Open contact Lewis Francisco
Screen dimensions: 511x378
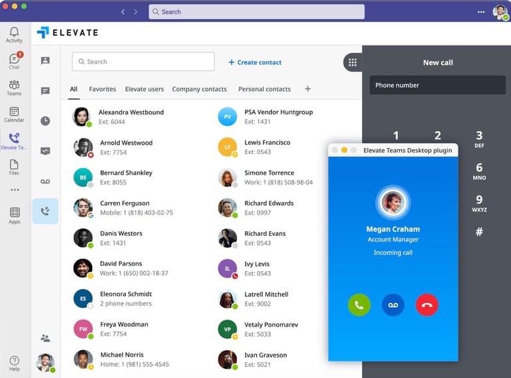tap(254, 147)
